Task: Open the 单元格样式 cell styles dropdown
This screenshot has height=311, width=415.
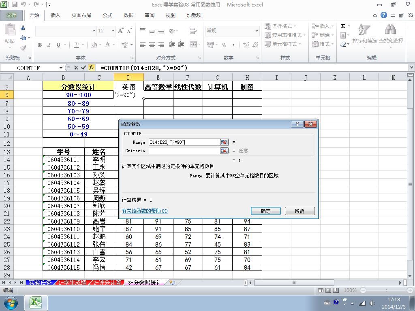Action: 283,44
